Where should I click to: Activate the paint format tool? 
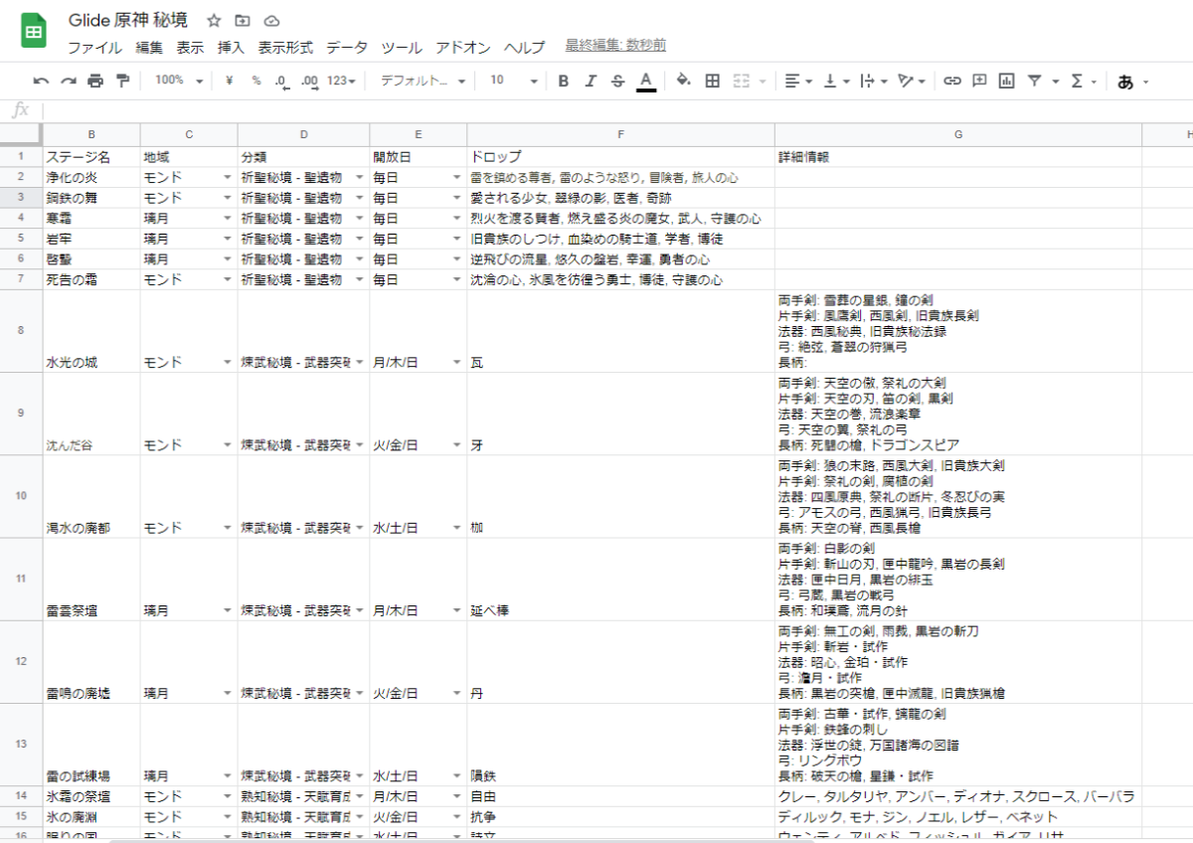(x=122, y=82)
